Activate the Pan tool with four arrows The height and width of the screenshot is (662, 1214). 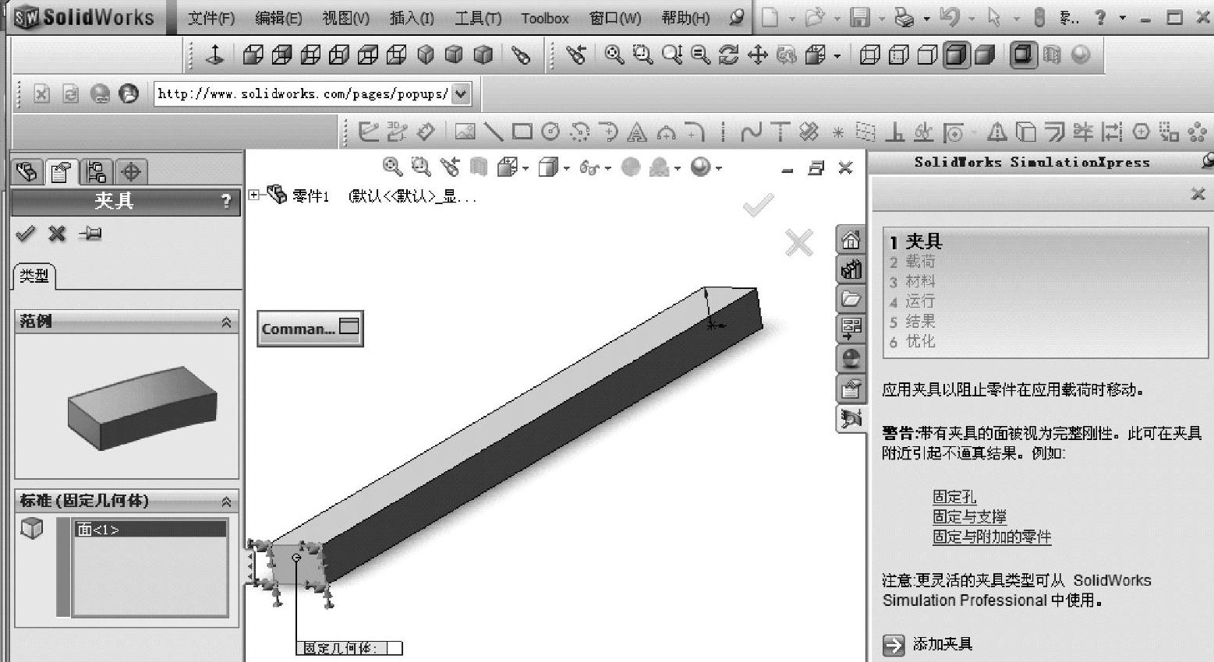(x=757, y=55)
